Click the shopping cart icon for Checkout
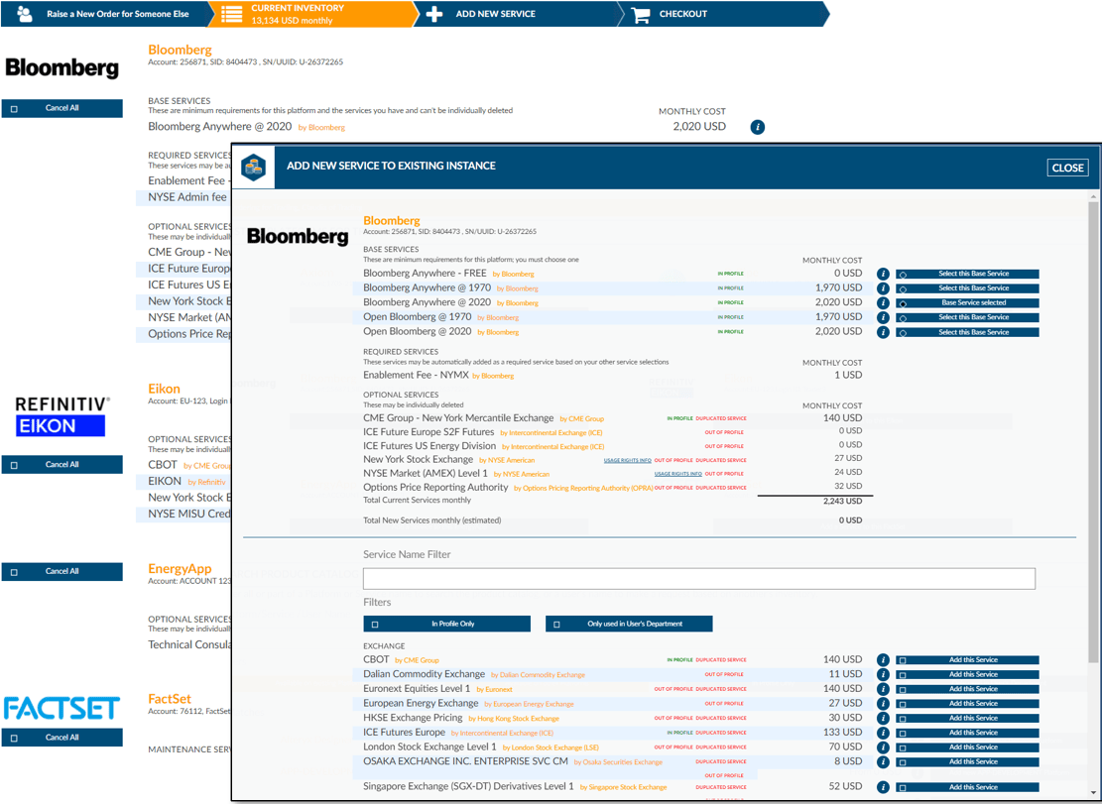 pos(640,15)
